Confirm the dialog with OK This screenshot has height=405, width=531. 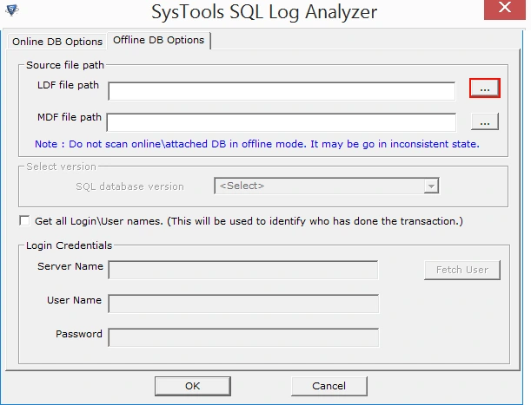pos(193,386)
